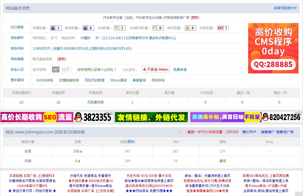
Task: Open 代发外链 50元/300条 ad
Action: click(149, 176)
